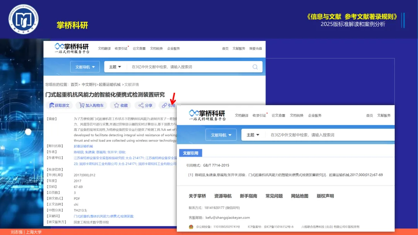This screenshot has height=235, width=418.
Task: Open 收录引证 menu in back window
Action: click(x=121, y=48)
